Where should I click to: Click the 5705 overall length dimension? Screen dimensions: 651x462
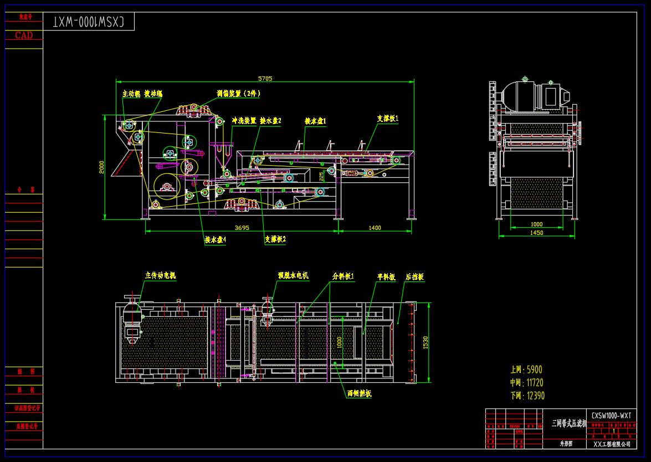click(x=265, y=79)
